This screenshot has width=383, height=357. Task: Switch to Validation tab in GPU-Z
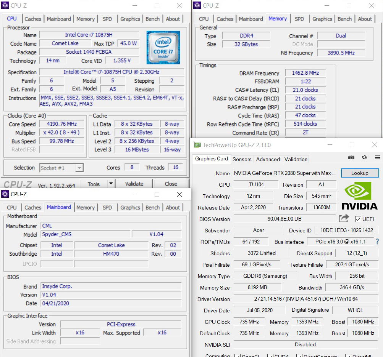(296, 159)
